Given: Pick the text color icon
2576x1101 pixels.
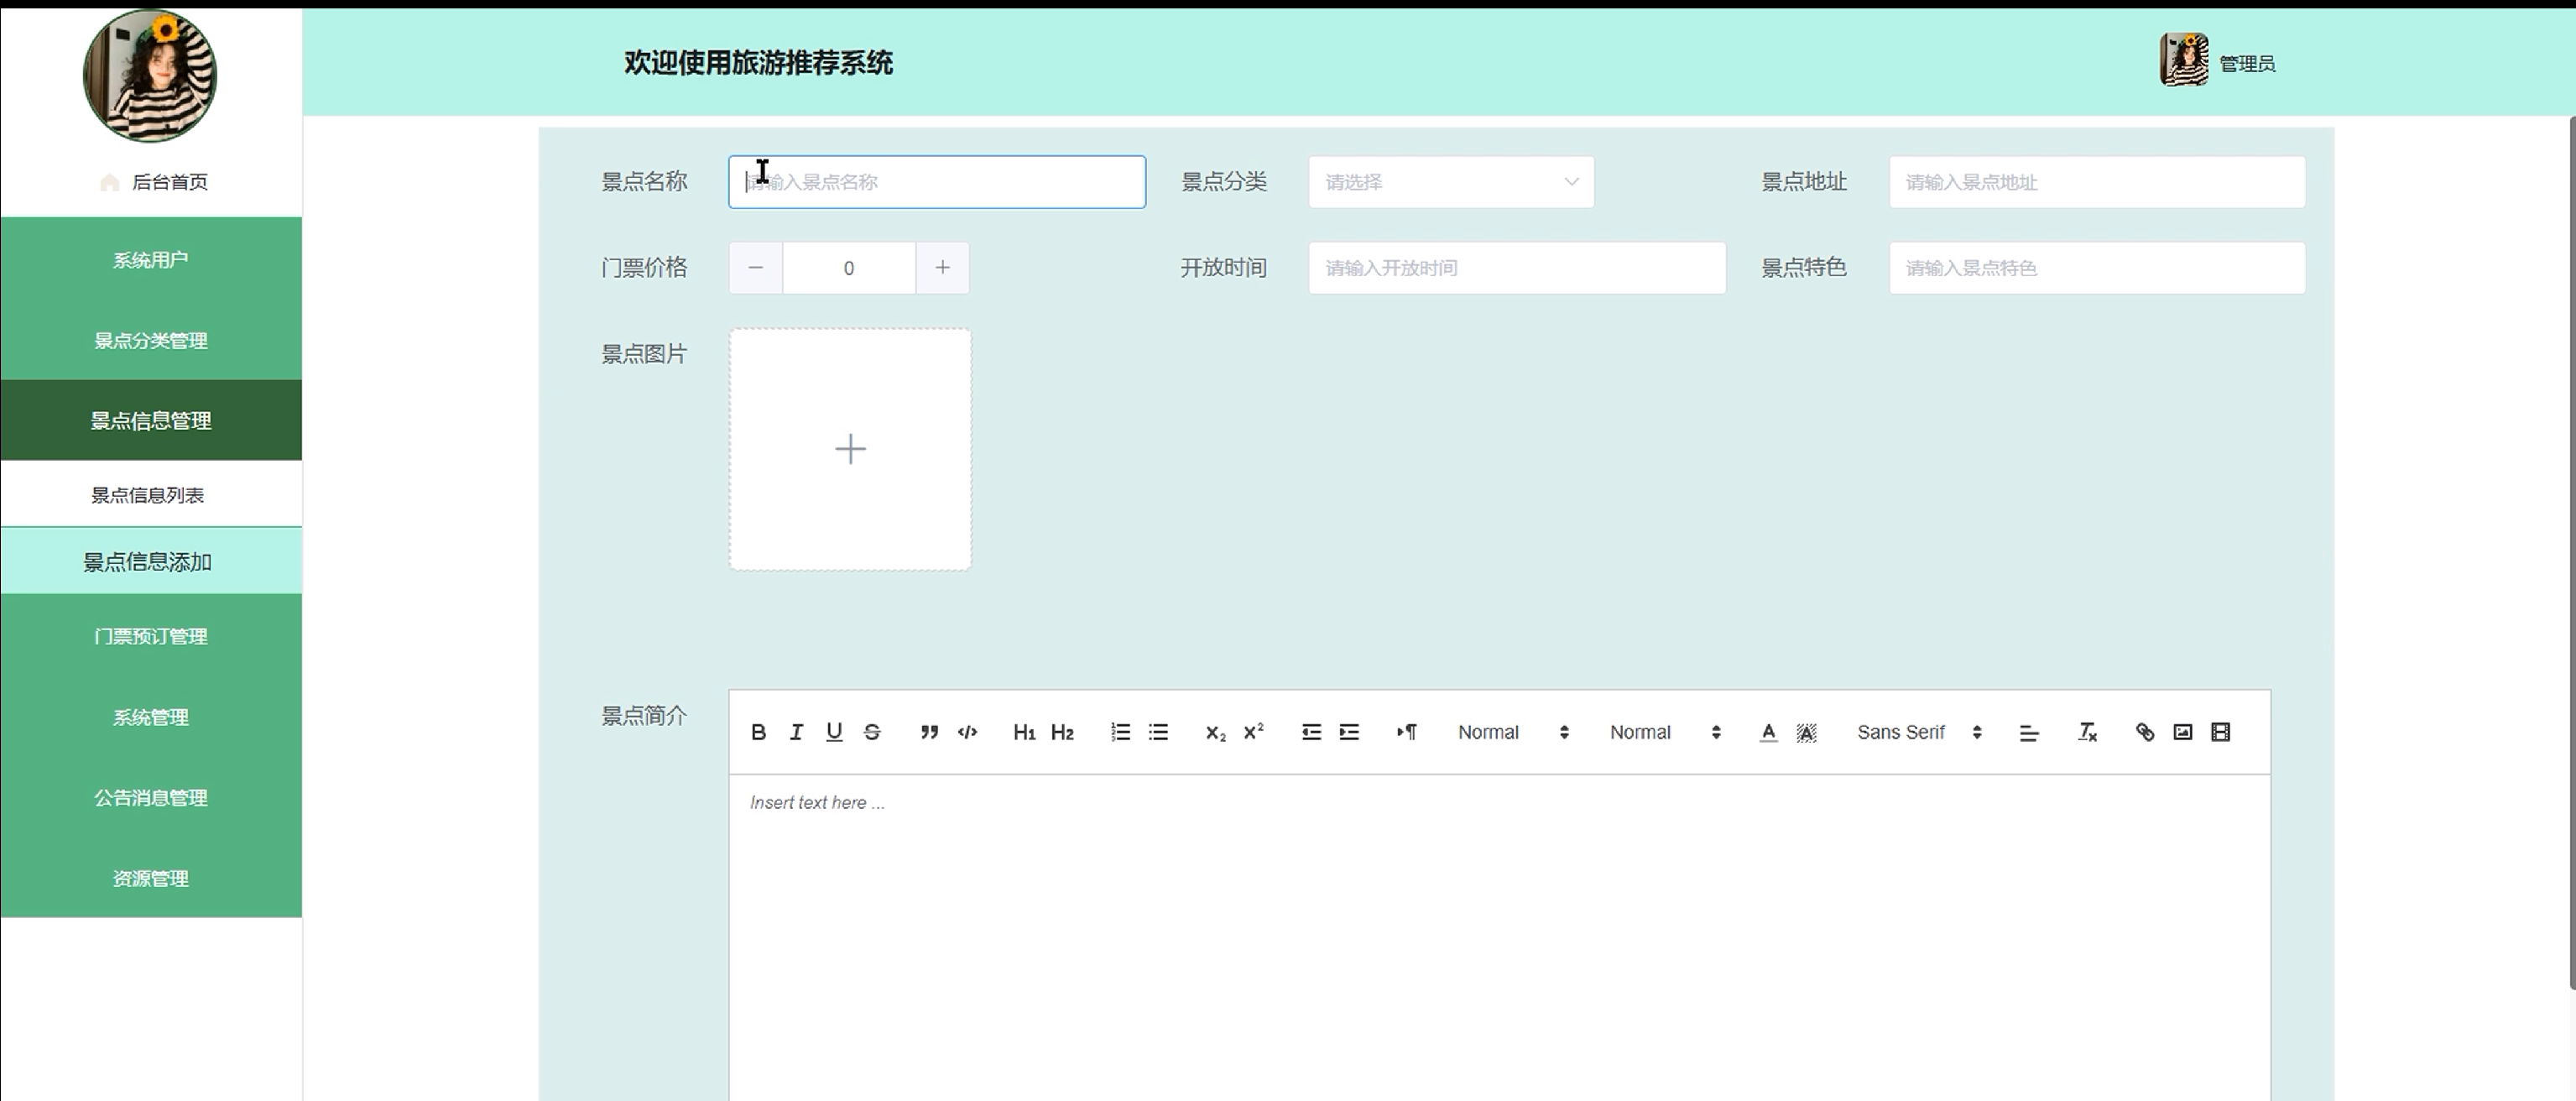Looking at the screenshot, I should point(1768,732).
